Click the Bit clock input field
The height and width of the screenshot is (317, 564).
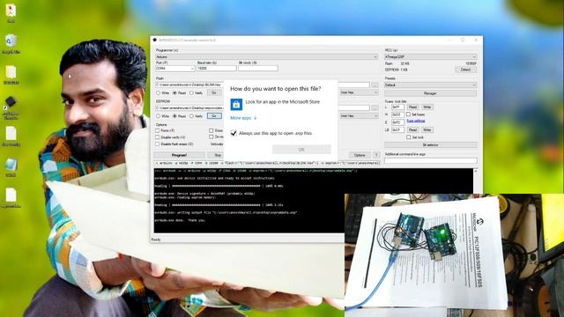(258, 69)
